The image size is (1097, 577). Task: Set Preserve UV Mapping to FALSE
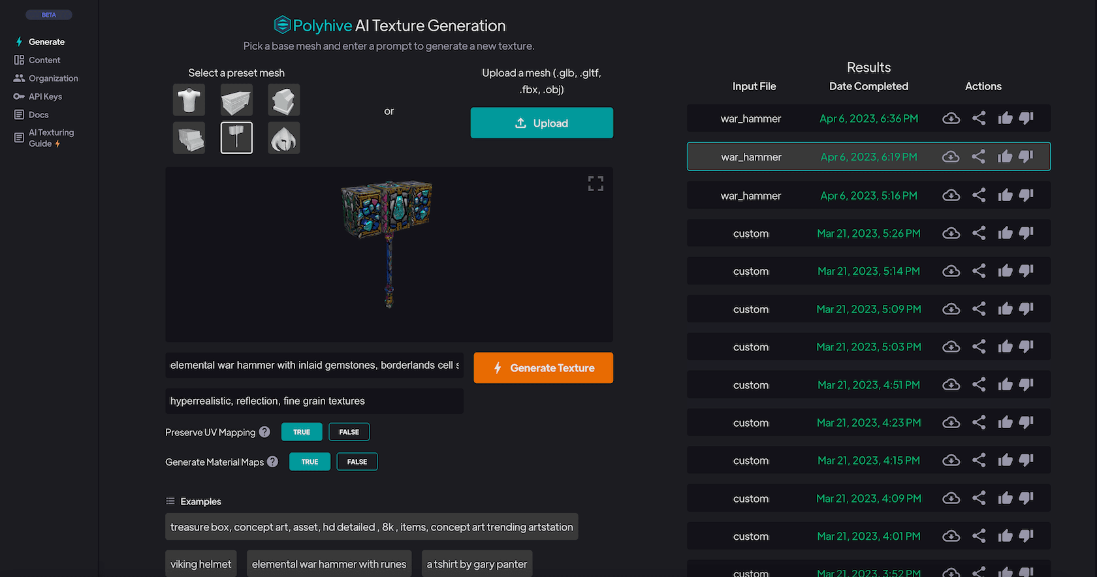(x=349, y=432)
